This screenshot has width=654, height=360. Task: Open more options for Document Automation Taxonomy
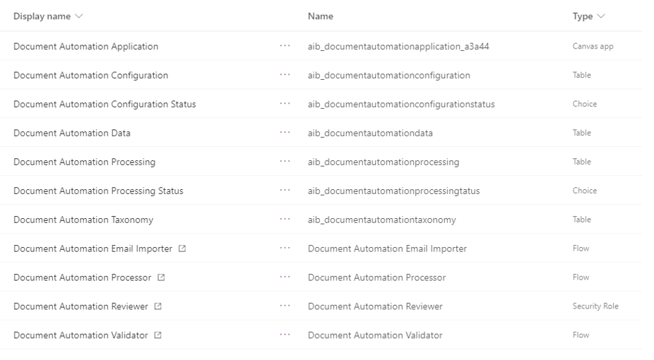click(285, 219)
